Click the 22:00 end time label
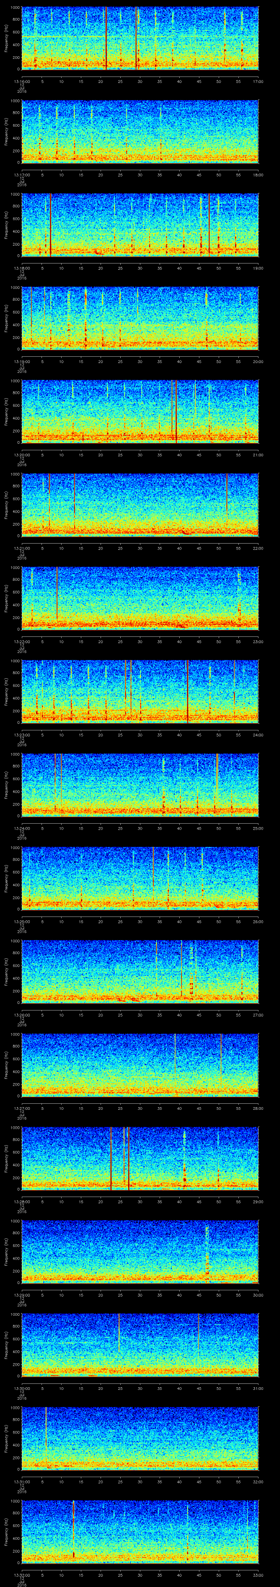The height and width of the screenshot is (1587, 280). pyautogui.click(x=258, y=548)
